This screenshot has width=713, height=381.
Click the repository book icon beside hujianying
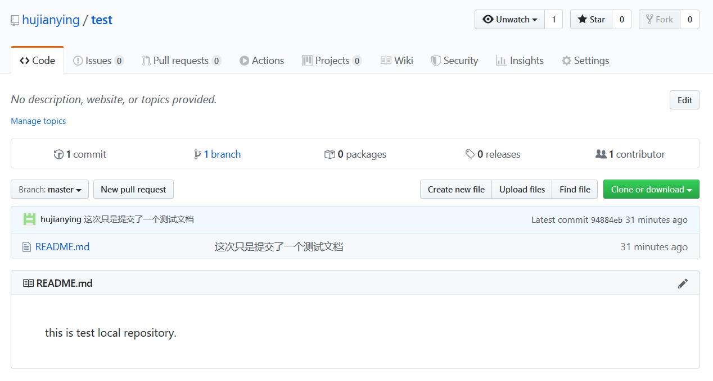pyautogui.click(x=15, y=20)
